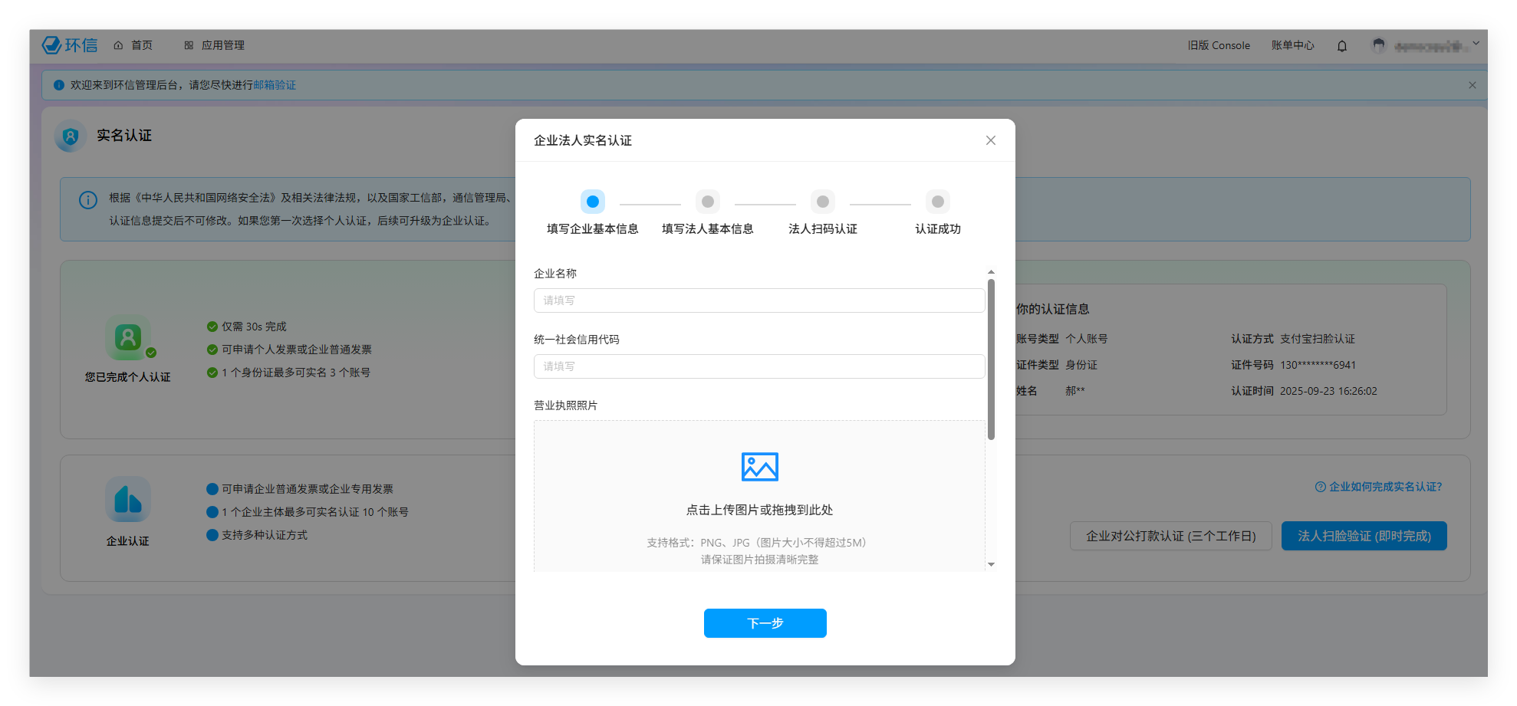Dismiss the welcome banner with its X
The image size is (1517, 706).
click(1472, 85)
